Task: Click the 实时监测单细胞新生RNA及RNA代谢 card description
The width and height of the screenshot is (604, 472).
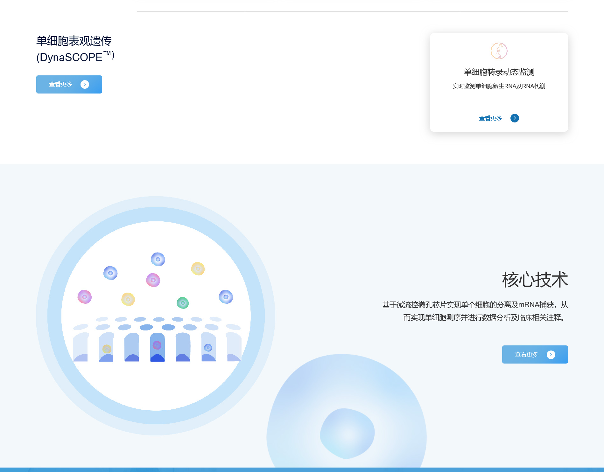Action: click(x=499, y=86)
